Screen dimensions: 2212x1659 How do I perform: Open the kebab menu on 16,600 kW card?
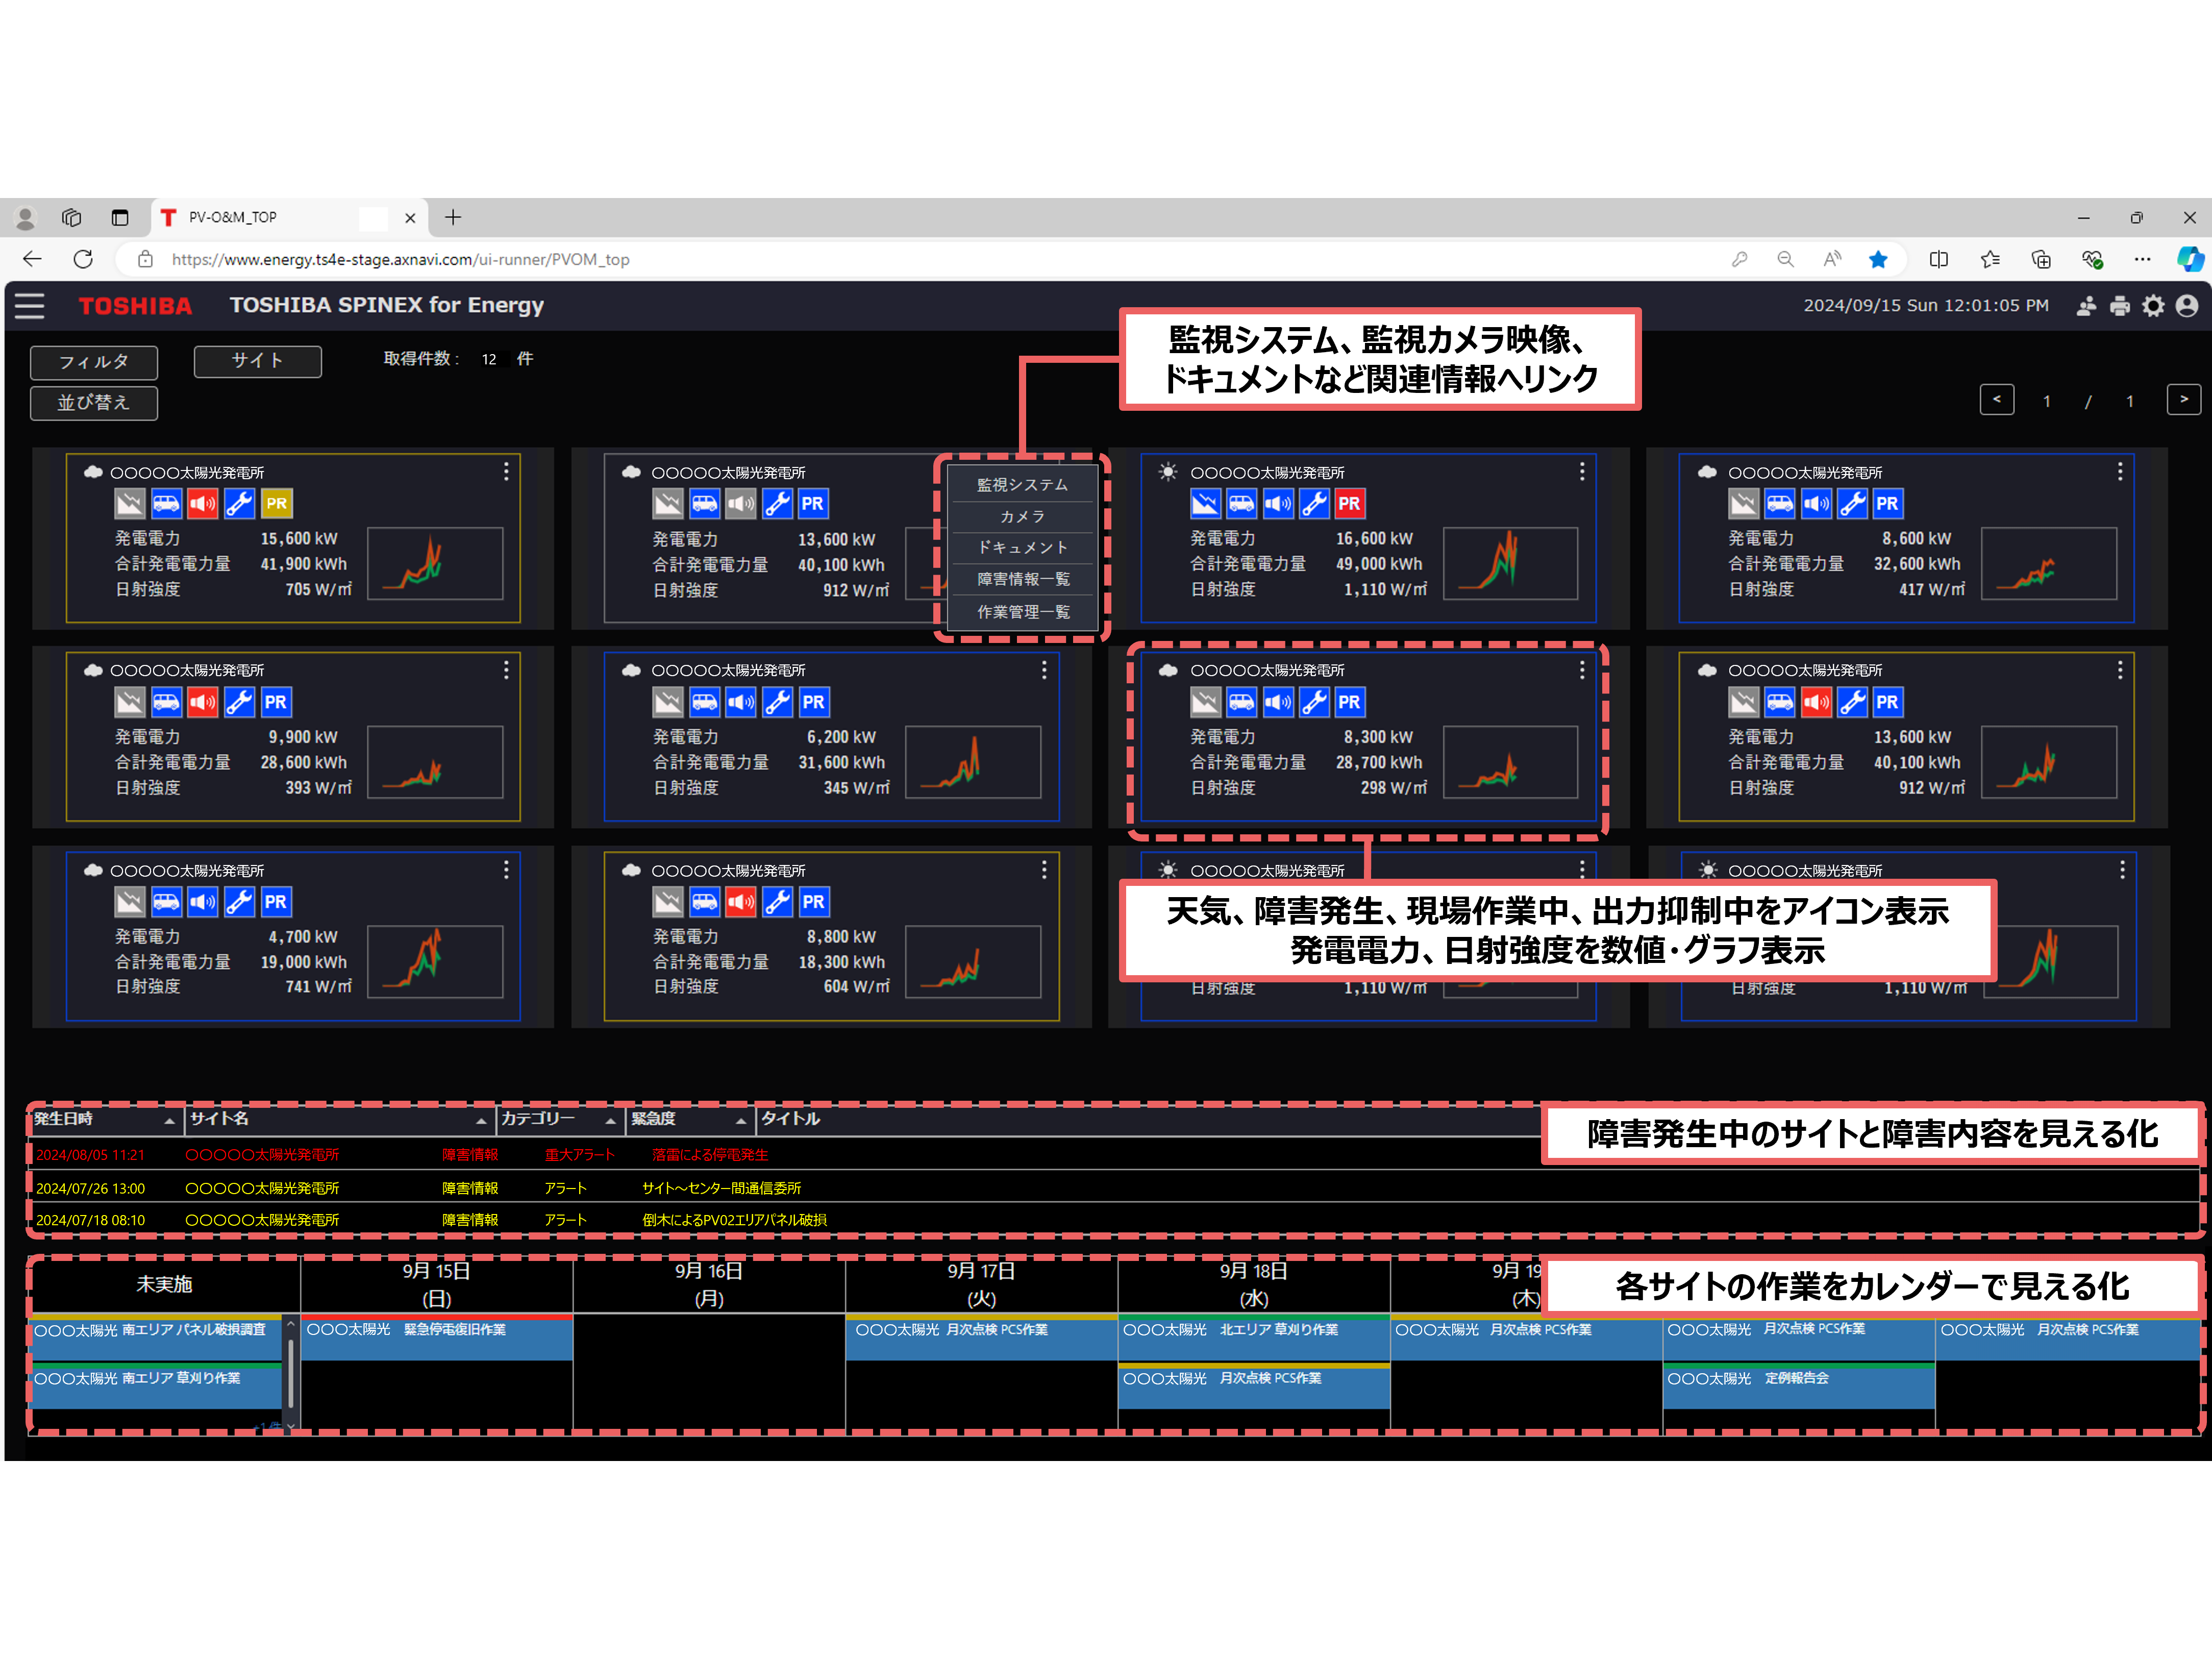tap(1582, 471)
